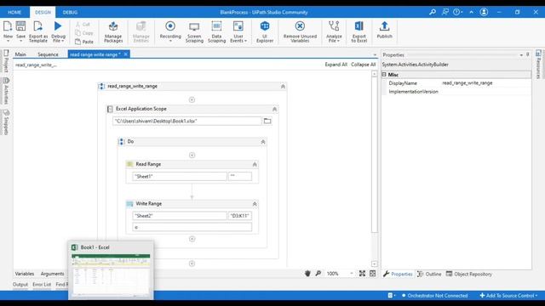Click Paste in the ribbon
The image size is (545, 306).
pos(84,42)
